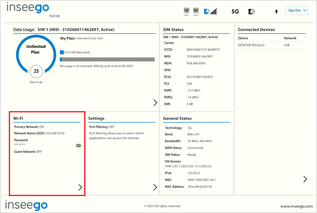Open the www.inseego.com link
Image resolution: width=317 pixels, height=213 pixels.
(297, 206)
